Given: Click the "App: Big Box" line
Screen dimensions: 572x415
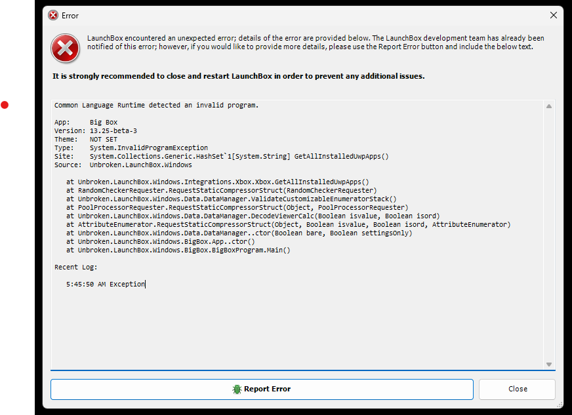Looking at the screenshot, I should 87,122.
